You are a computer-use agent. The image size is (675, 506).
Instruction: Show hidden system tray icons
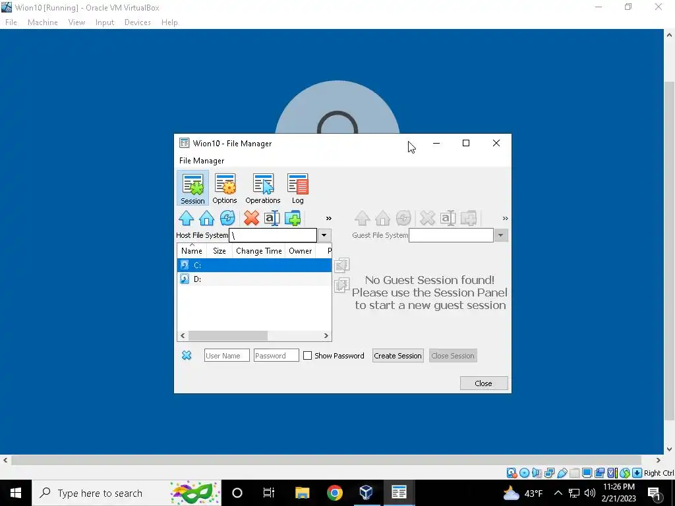(x=558, y=493)
